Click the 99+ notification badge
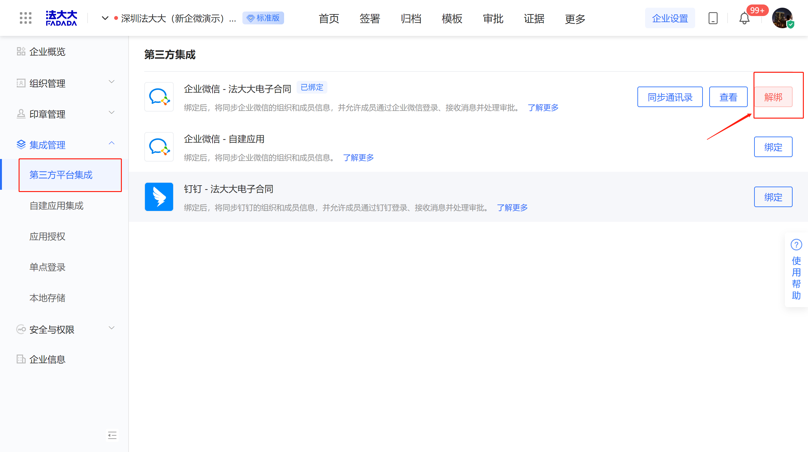Image resolution: width=808 pixels, height=452 pixels. 757,10
